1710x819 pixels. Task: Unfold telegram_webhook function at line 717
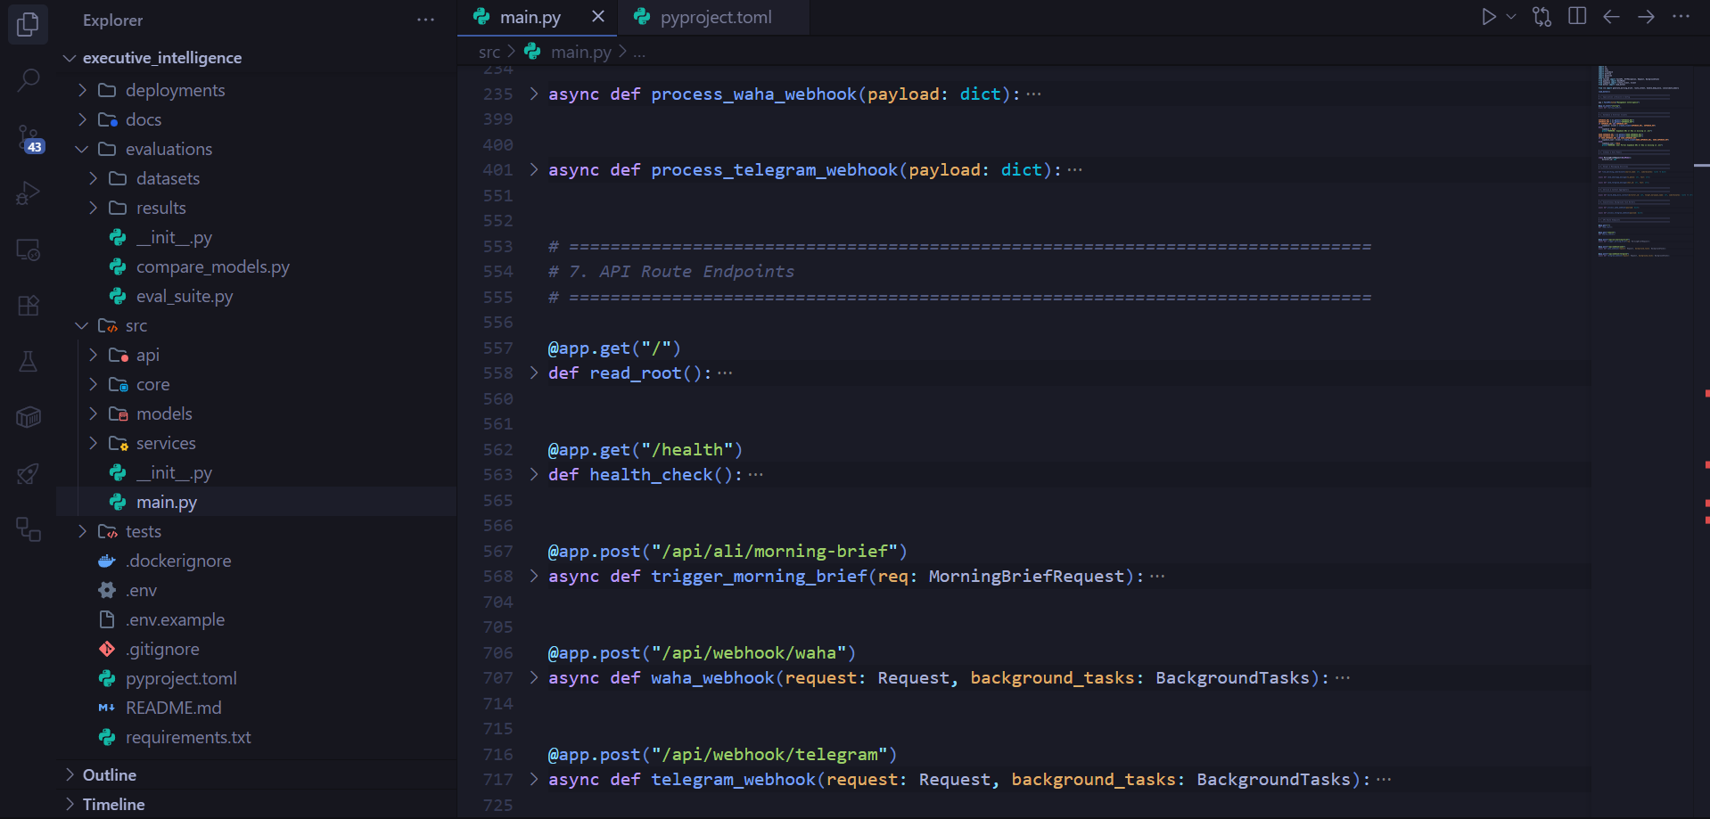[x=533, y=780]
